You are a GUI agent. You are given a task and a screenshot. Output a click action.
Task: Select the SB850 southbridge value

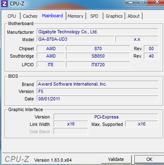point(98,56)
